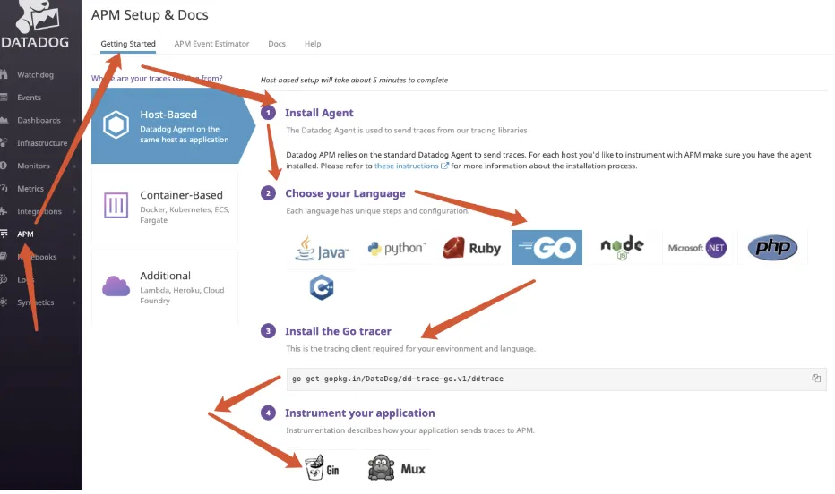Select Additional setup option
Image resolution: width=835 pixels, height=494 pixels.
(165, 287)
